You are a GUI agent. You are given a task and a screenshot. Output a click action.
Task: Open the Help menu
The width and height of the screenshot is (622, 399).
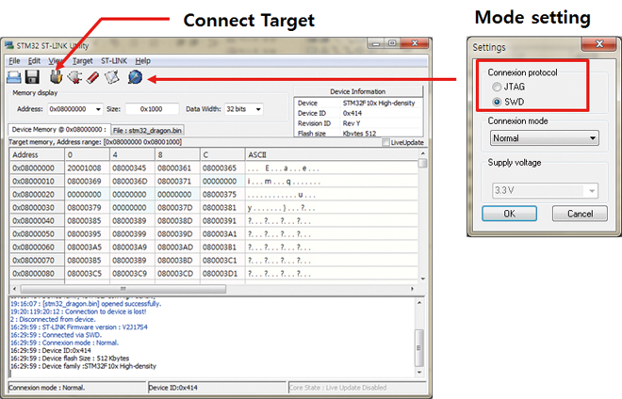pyautogui.click(x=143, y=61)
